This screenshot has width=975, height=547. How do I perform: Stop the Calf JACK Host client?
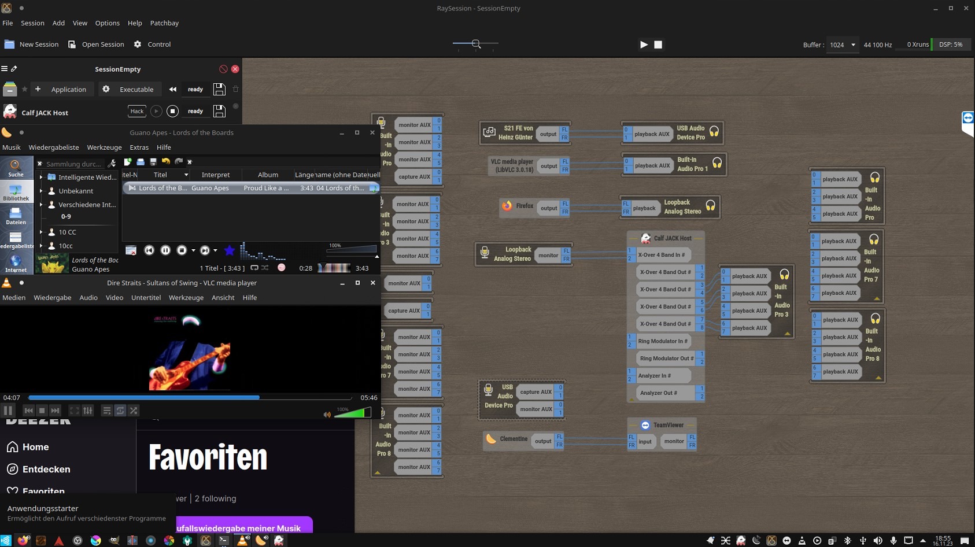172,111
